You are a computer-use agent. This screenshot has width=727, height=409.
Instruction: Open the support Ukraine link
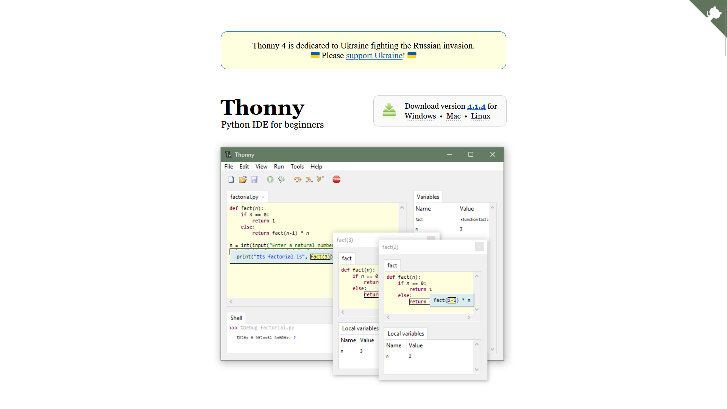pos(374,56)
